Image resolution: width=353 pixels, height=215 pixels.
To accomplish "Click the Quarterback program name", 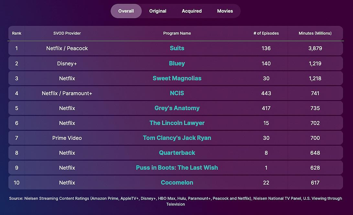I will pyautogui.click(x=177, y=153).
